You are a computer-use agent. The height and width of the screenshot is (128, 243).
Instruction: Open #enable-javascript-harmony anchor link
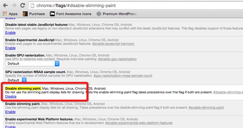coord(113,44)
